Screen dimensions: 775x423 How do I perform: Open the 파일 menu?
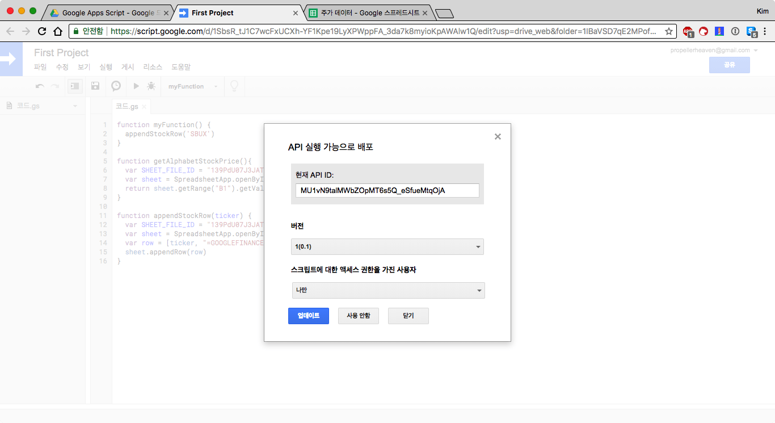click(39, 66)
